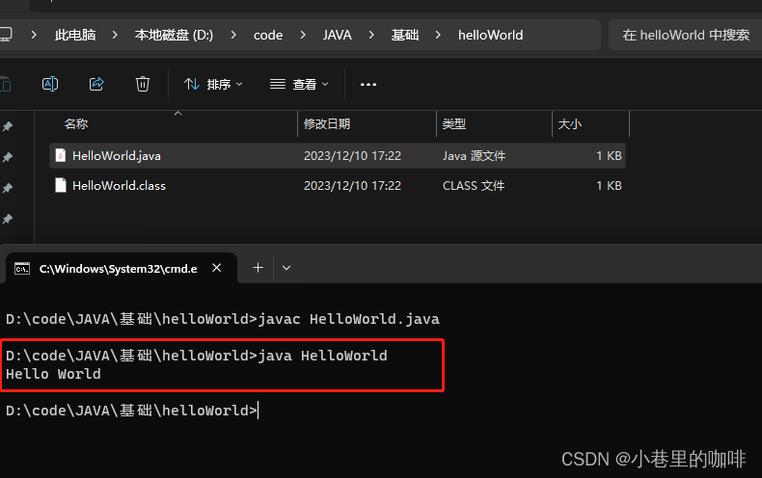Click the Java 源文件 type cell
Screen dimensions: 762x478
tap(474, 156)
